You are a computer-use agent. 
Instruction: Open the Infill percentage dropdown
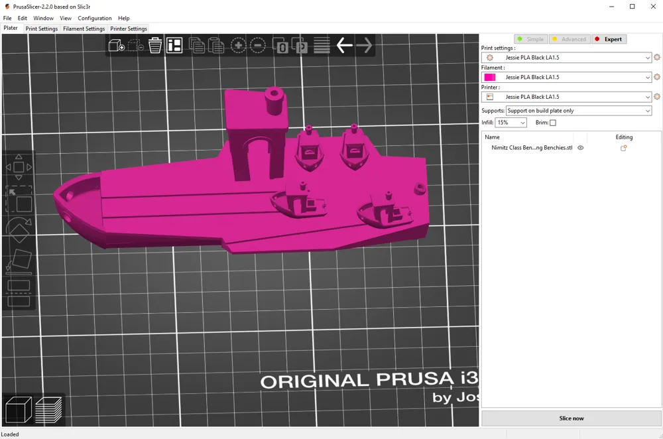511,122
